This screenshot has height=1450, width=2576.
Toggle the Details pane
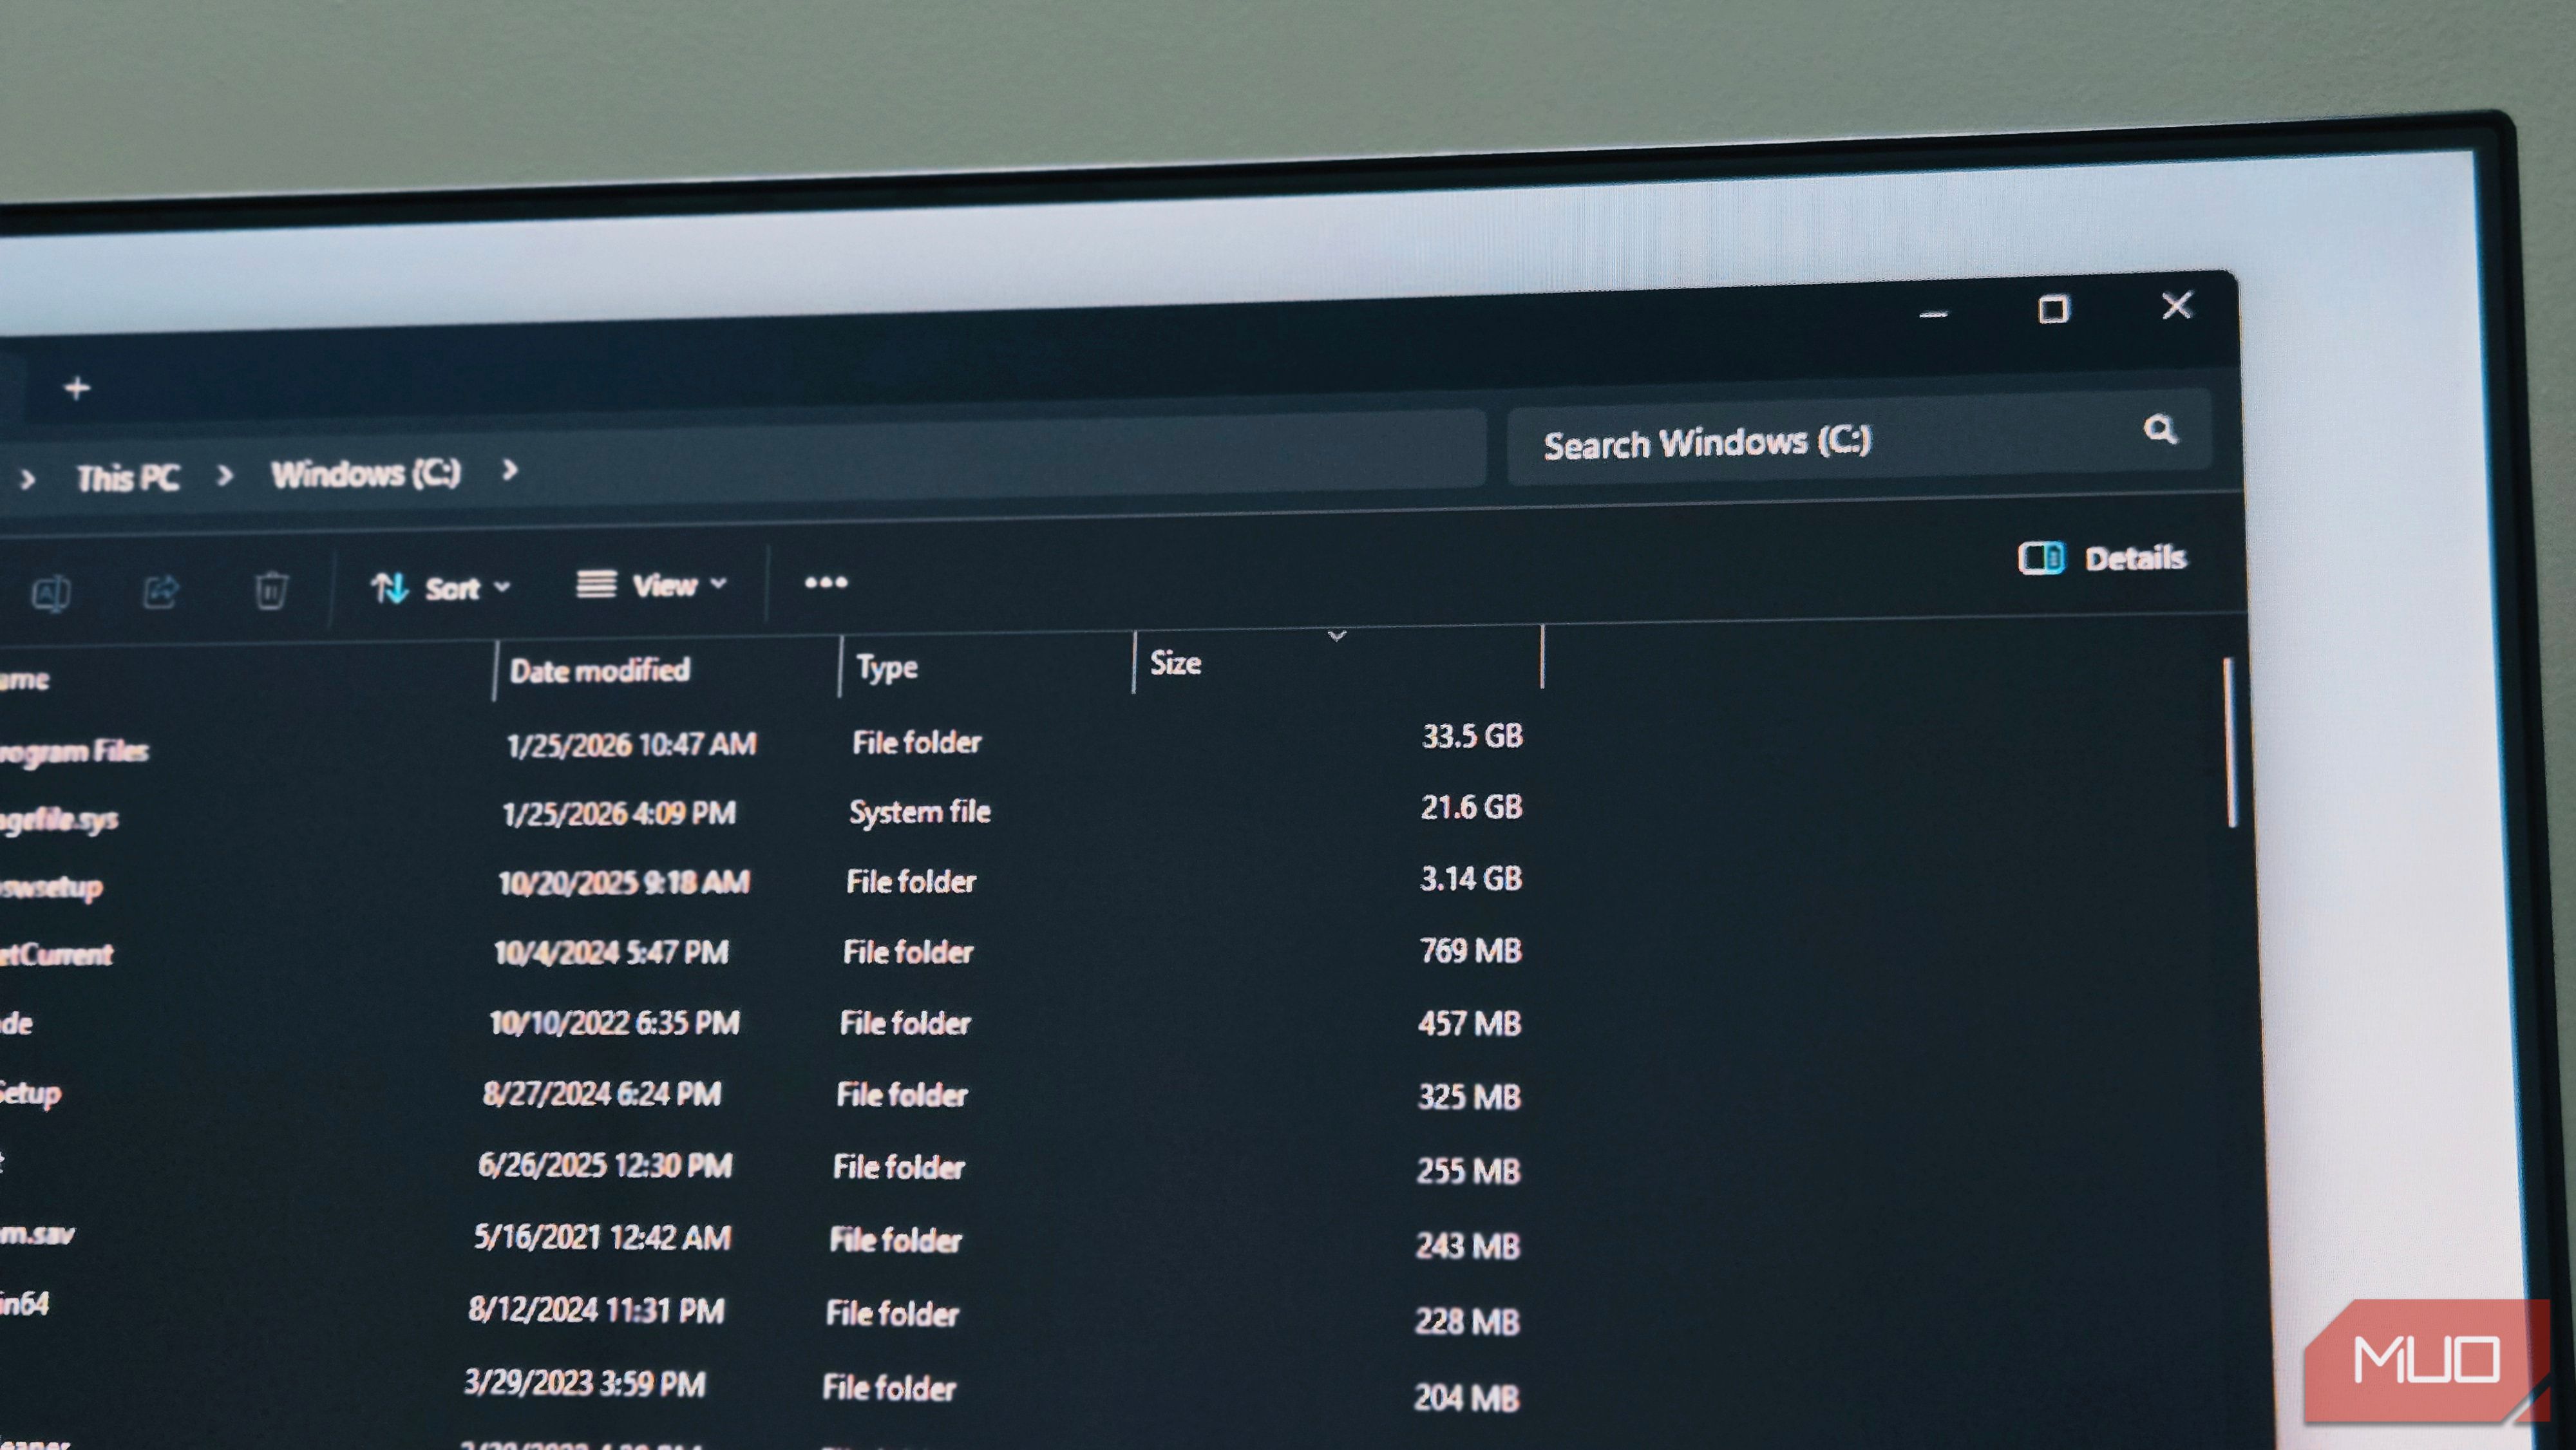[2102, 558]
